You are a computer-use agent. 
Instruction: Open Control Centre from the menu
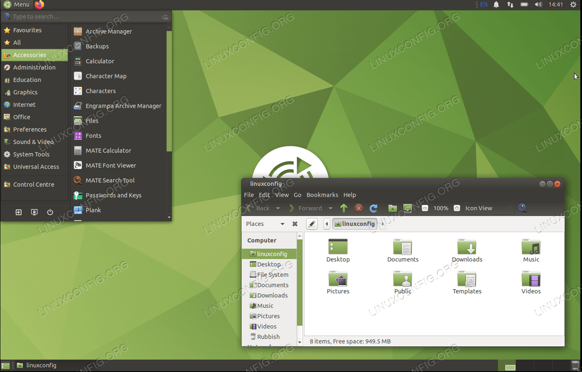click(x=35, y=185)
